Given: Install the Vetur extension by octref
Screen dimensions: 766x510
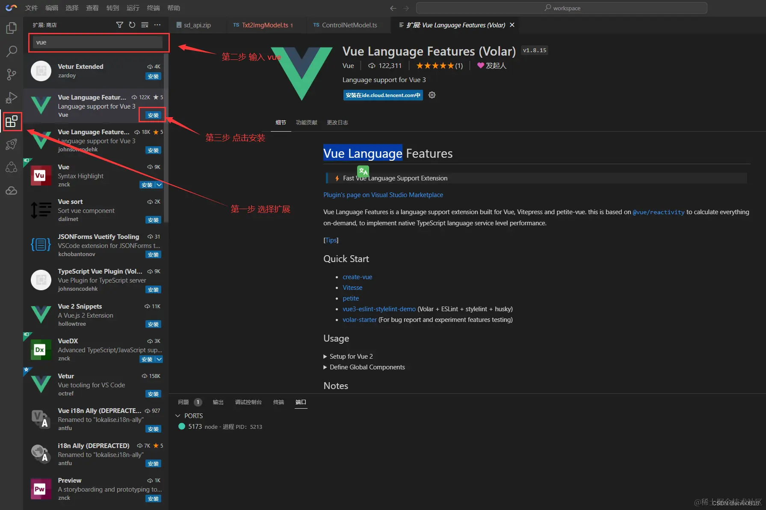Looking at the screenshot, I should (153, 394).
